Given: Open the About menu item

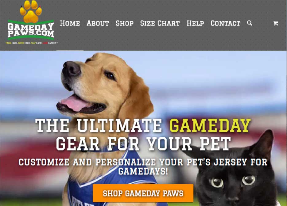Looking at the screenshot, I should click(98, 23).
